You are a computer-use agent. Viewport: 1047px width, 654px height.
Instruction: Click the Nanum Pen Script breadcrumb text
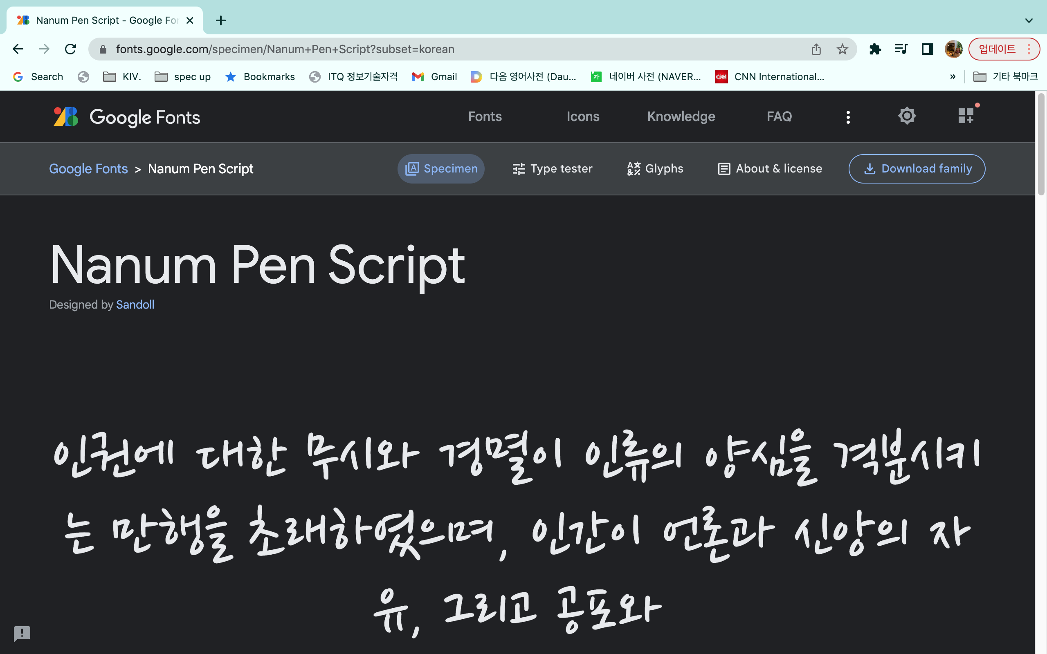pos(200,169)
